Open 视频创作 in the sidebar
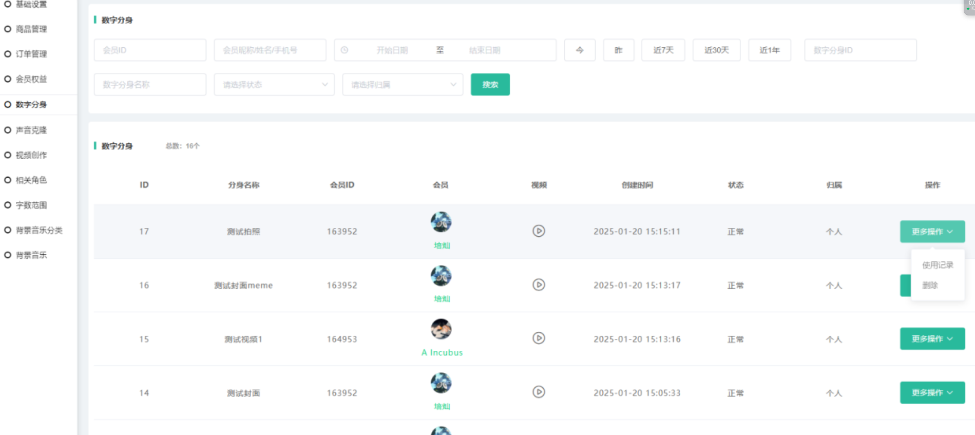The image size is (975, 435). (31, 155)
